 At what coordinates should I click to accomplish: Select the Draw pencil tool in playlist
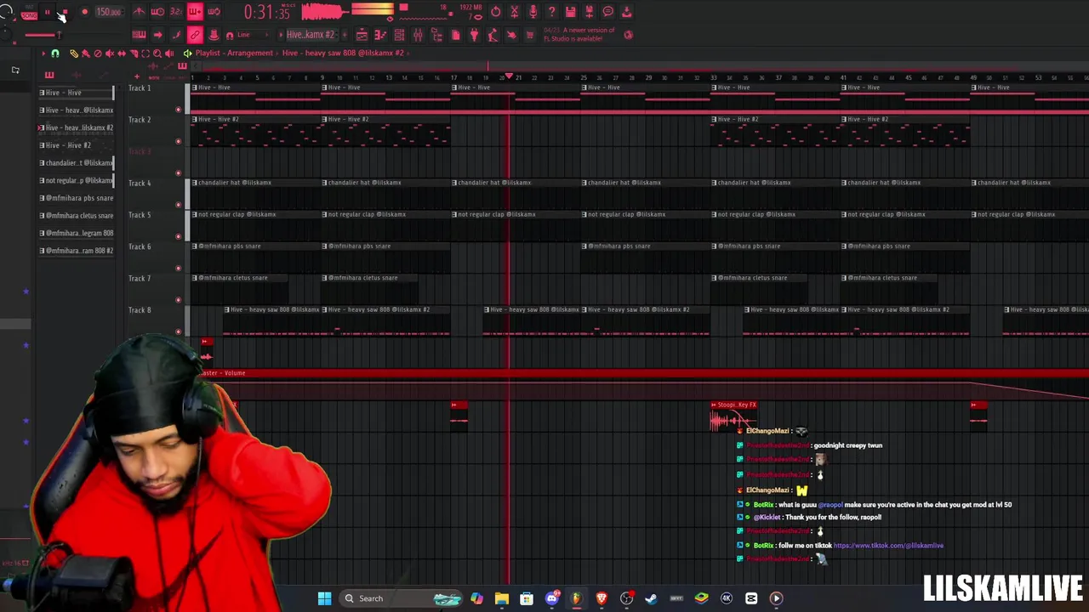tap(74, 54)
